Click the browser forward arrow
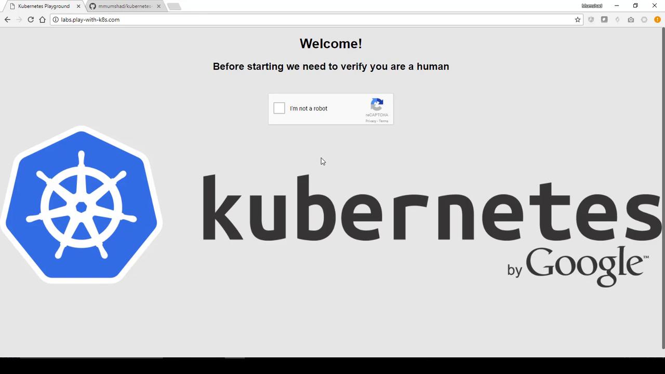The height and width of the screenshot is (374, 665). (19, 20)
